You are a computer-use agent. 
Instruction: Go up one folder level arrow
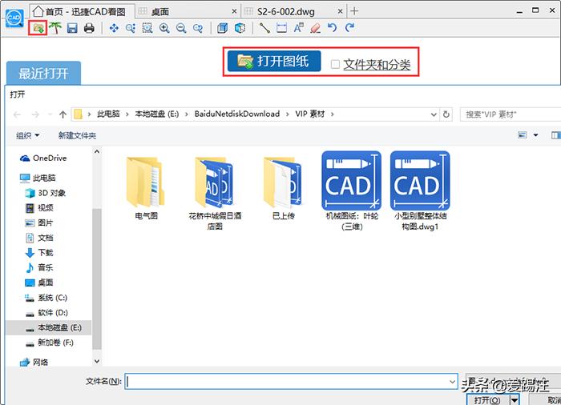pyautogui.click(x=63, y=114)
